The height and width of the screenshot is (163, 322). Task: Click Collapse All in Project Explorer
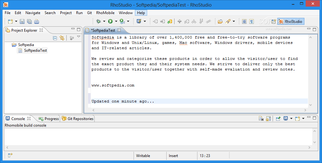click(x=55, y=38)
